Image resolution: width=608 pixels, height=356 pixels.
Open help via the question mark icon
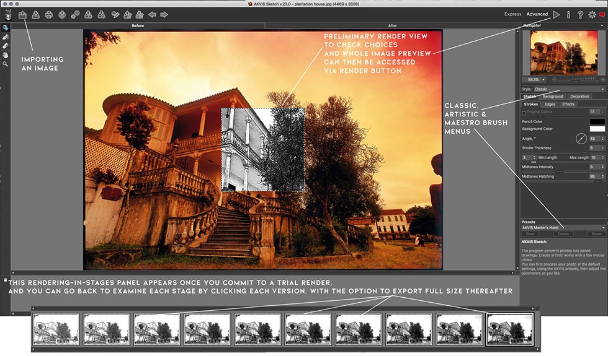tap(580, 14)
